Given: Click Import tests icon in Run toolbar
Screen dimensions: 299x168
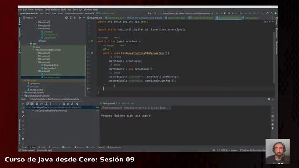Looking at the screenshot, I should 68,104.
